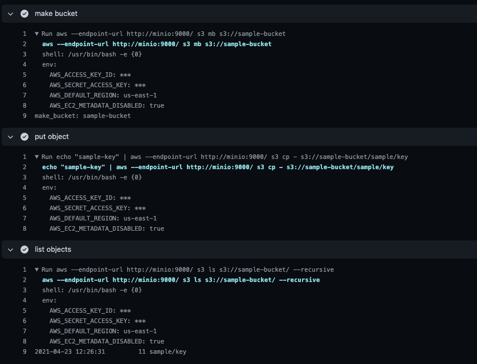Open the put object step header
This screenshot has height=364, width=477.
pyautogui.click(x=239, y=137)
